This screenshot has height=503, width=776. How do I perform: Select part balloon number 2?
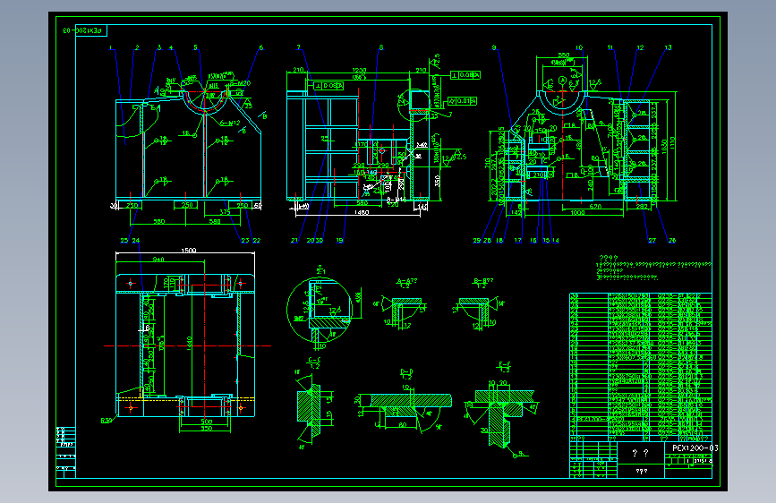point(137,48)
